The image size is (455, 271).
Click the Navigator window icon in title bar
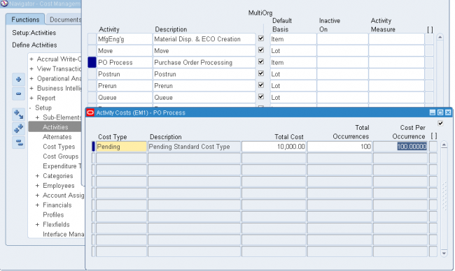(4, 3)
